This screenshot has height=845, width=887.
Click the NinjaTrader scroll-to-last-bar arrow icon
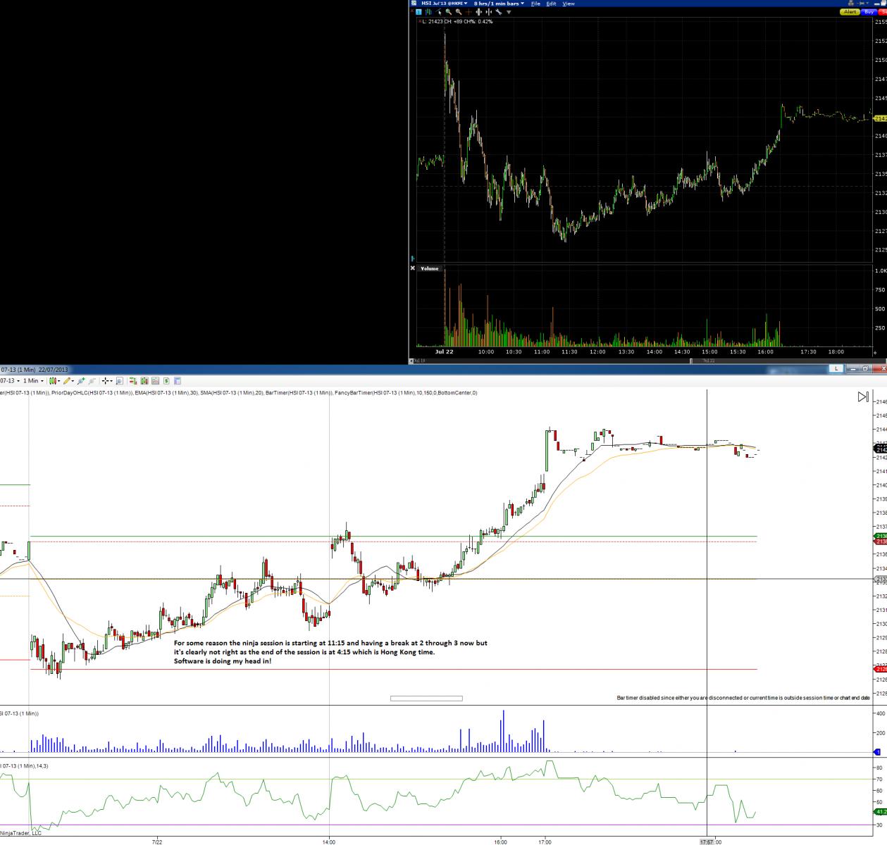(863, 397)
